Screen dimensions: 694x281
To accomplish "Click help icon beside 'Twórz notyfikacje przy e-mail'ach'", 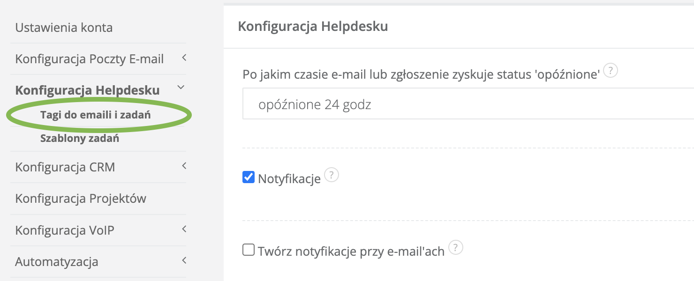I will tap(456, 248).
